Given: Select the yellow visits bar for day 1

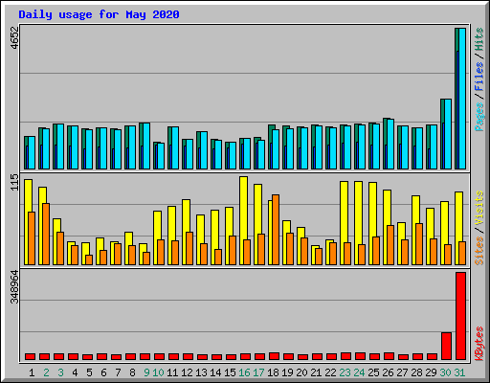Looking at the screenshot, I should (x=28, y=195).
